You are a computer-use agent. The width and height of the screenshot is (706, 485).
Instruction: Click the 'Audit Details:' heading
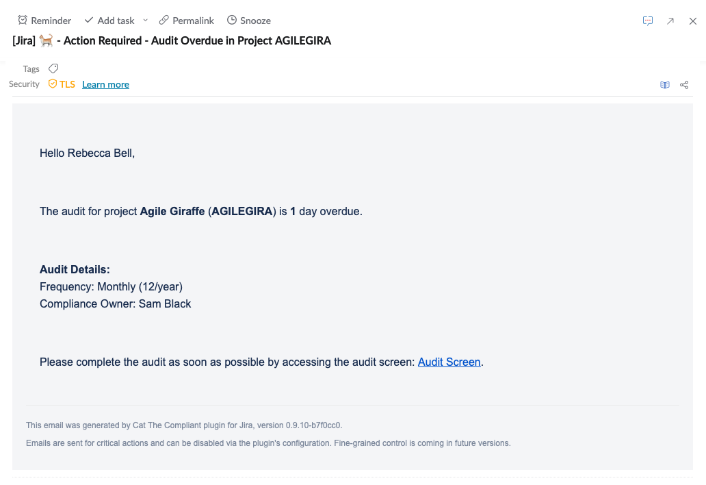75,269
